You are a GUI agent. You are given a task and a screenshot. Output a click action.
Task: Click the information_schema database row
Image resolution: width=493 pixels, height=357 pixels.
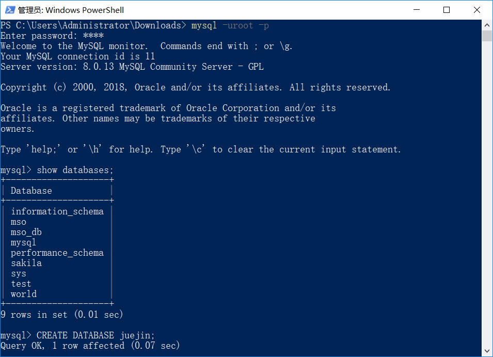57,211
